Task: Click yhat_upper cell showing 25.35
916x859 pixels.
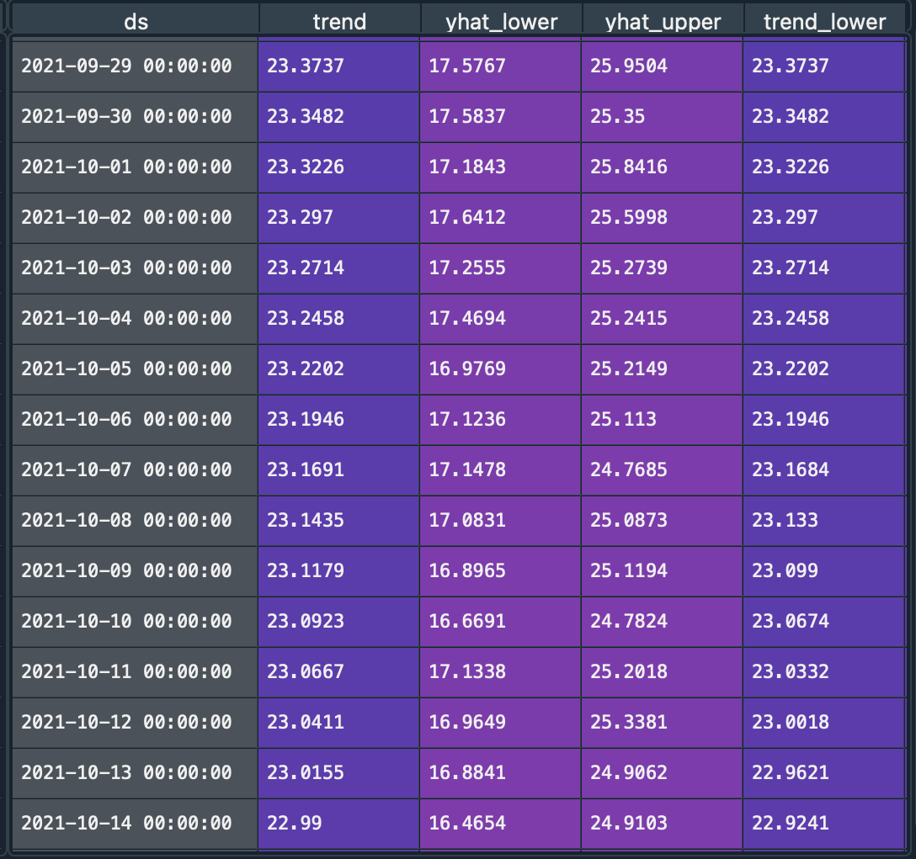Action: [662, 116]
